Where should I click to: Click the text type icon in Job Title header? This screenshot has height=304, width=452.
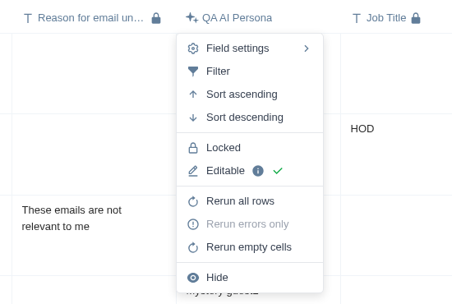point(357,18)
